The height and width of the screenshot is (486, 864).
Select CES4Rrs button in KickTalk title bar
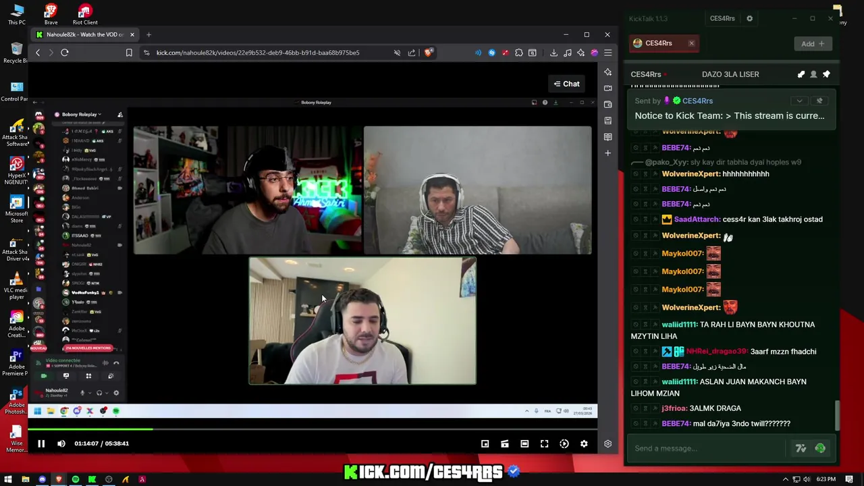(x=722, y=19)
